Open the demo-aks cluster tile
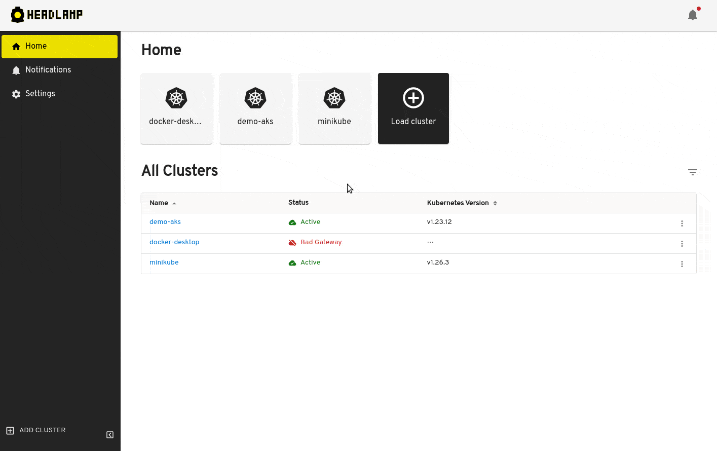Viewport: 717px width, 451px height. (x=255, y=108)
